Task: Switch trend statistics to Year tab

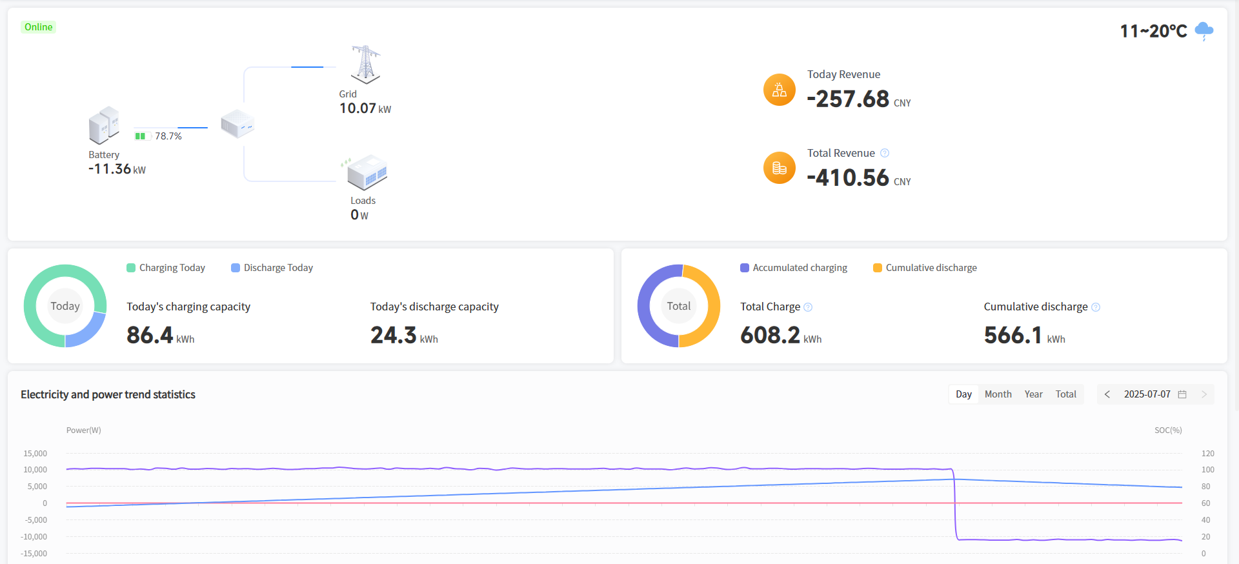Action: click(x=1033, y=394)
